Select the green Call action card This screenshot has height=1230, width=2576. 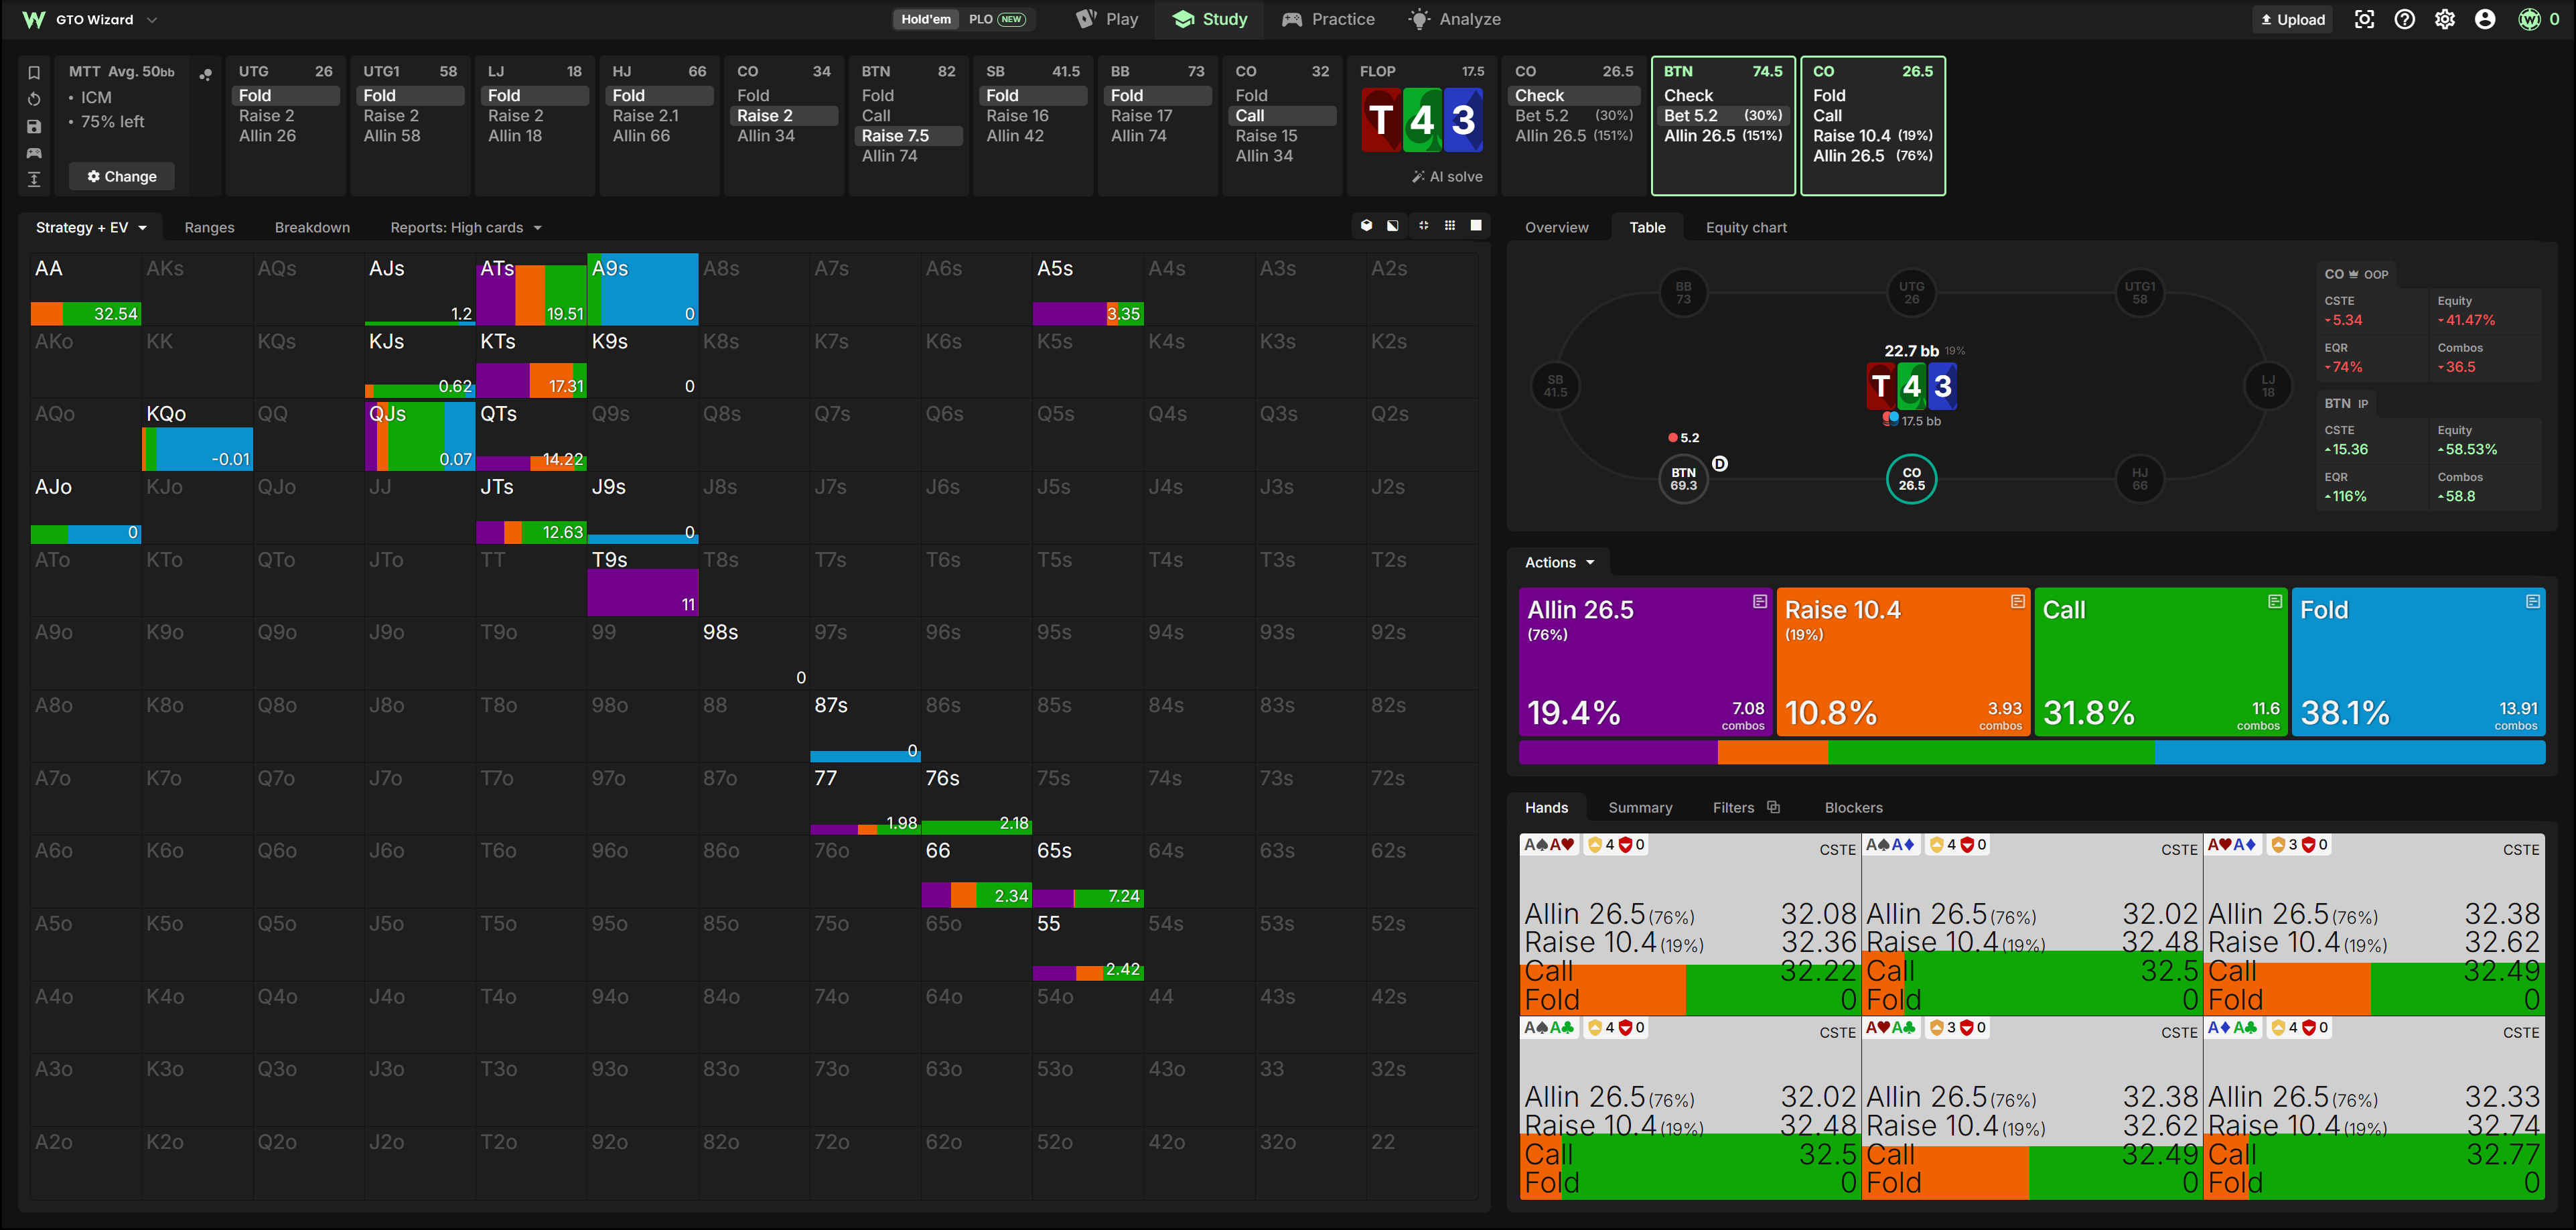2161,662
